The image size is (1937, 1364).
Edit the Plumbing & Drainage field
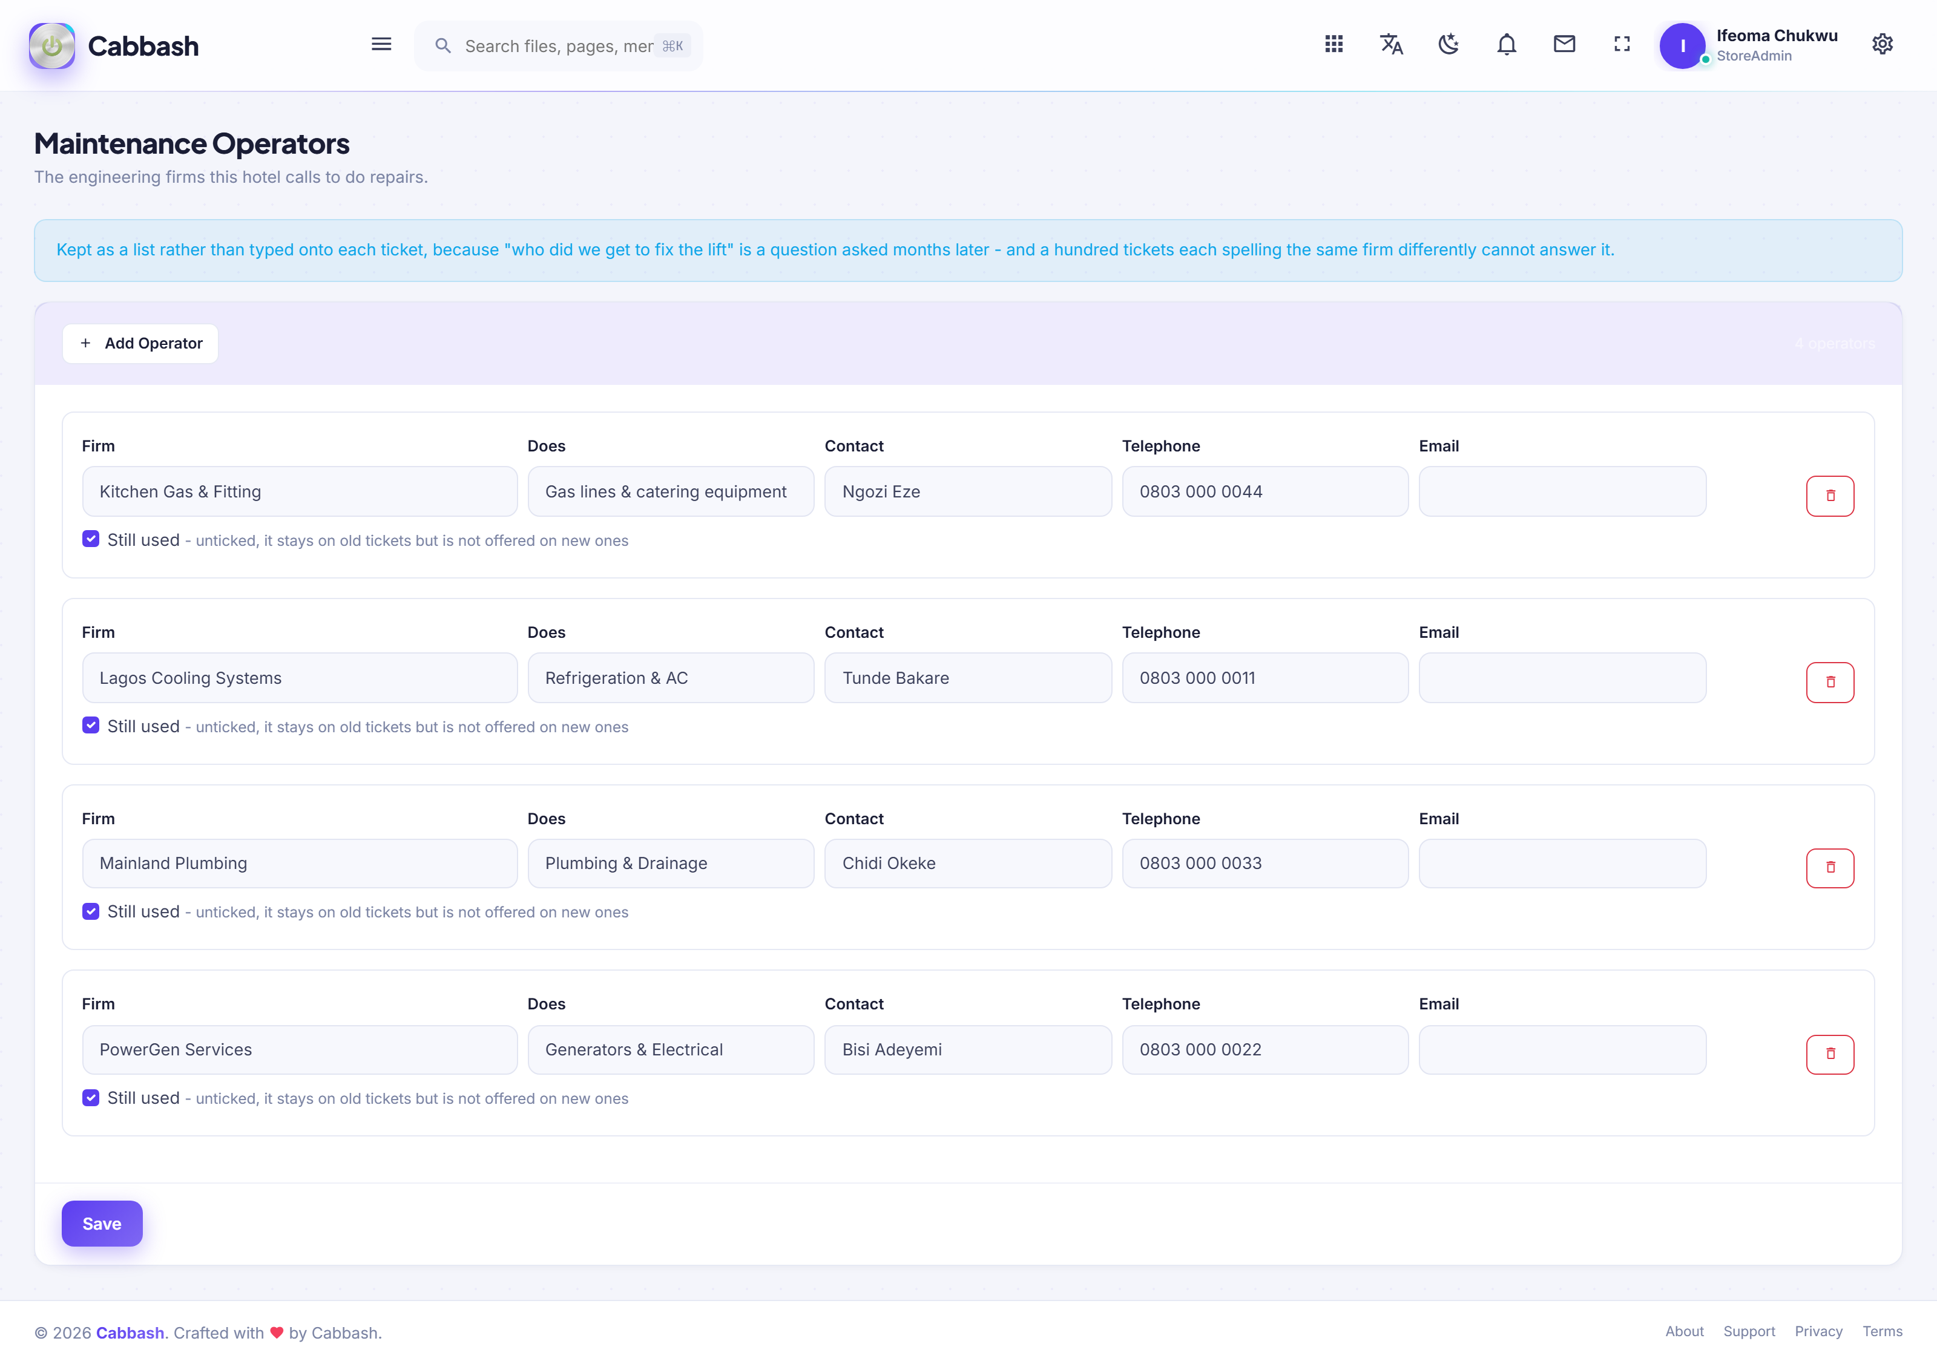pyautogui.click(x=671, y=864)
